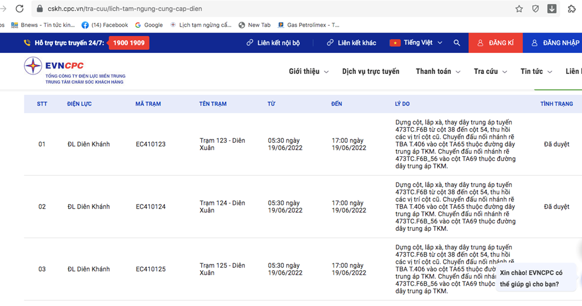The width and height of the screenshot is (582, 306).
Task: Expand the Tra cứu menu
Action: click(x=489, y=72)
